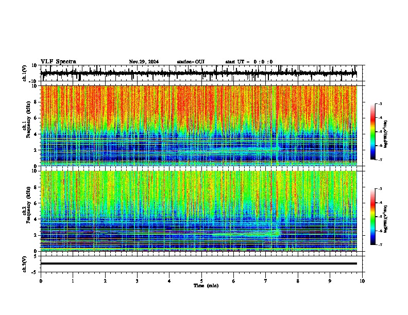Click the ch.3(V) axis label

25,264
